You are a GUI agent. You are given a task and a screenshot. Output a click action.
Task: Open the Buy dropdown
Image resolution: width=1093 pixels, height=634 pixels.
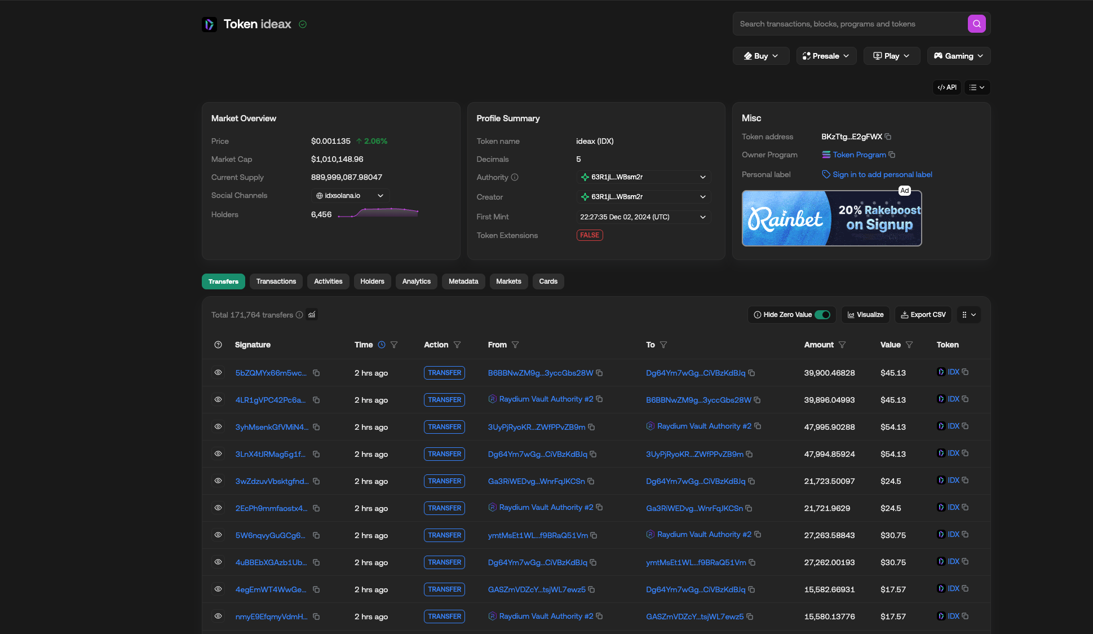pyautogui.click(x=761, y=56)
